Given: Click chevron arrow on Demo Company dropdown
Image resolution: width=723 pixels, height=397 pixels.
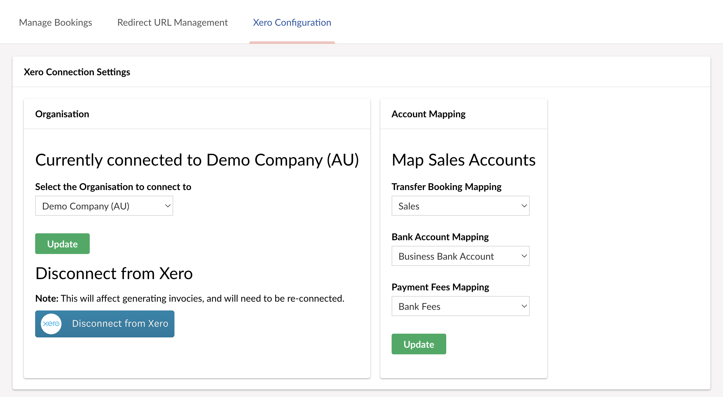Looking at the screenshot, I should tap(168, 206).
